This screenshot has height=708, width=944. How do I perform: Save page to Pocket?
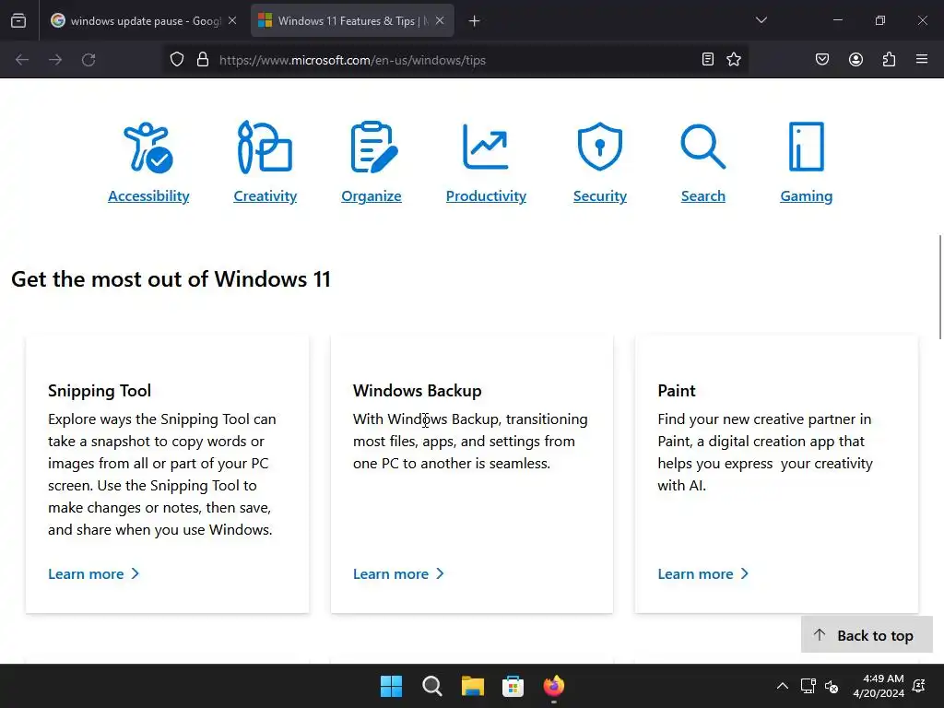(822, 59)
